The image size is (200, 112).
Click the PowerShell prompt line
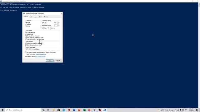(8, 10)
